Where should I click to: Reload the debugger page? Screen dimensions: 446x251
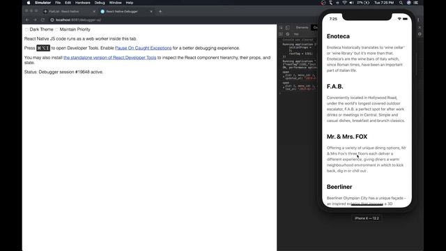43,20
